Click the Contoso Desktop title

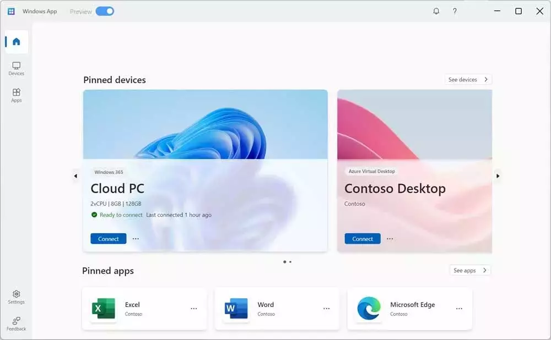pyautogui.click(x=395, y=188)
